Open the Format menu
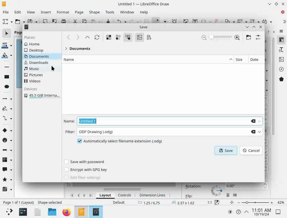 click(63, 12)
